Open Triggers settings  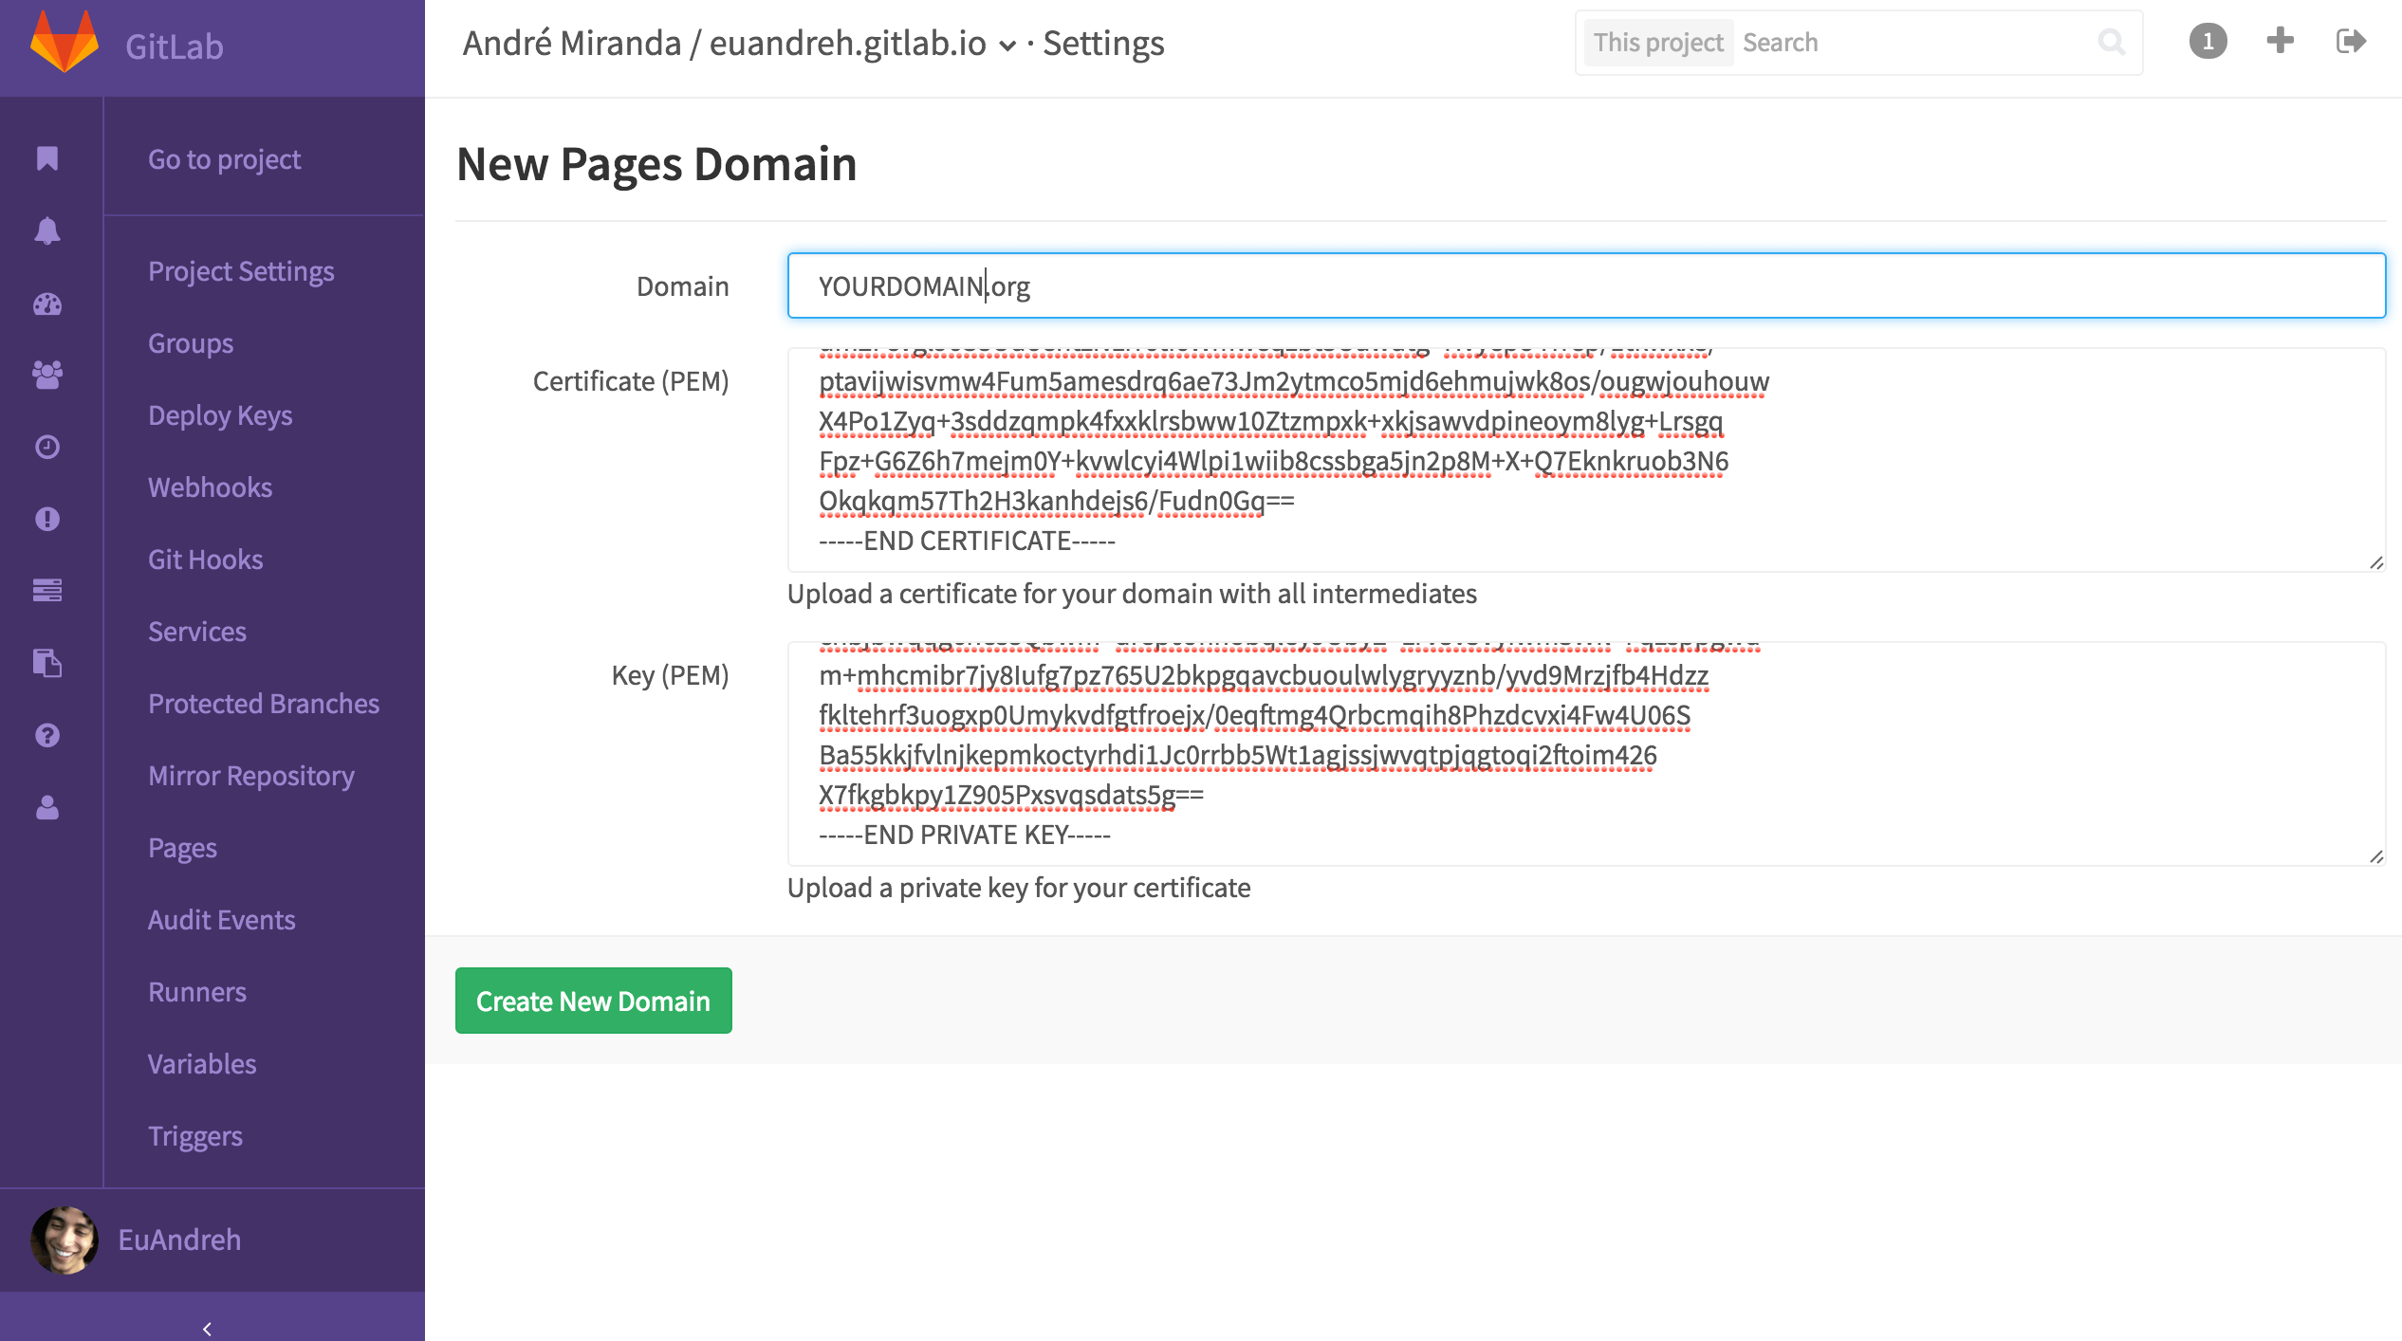tap(195, 1135)
